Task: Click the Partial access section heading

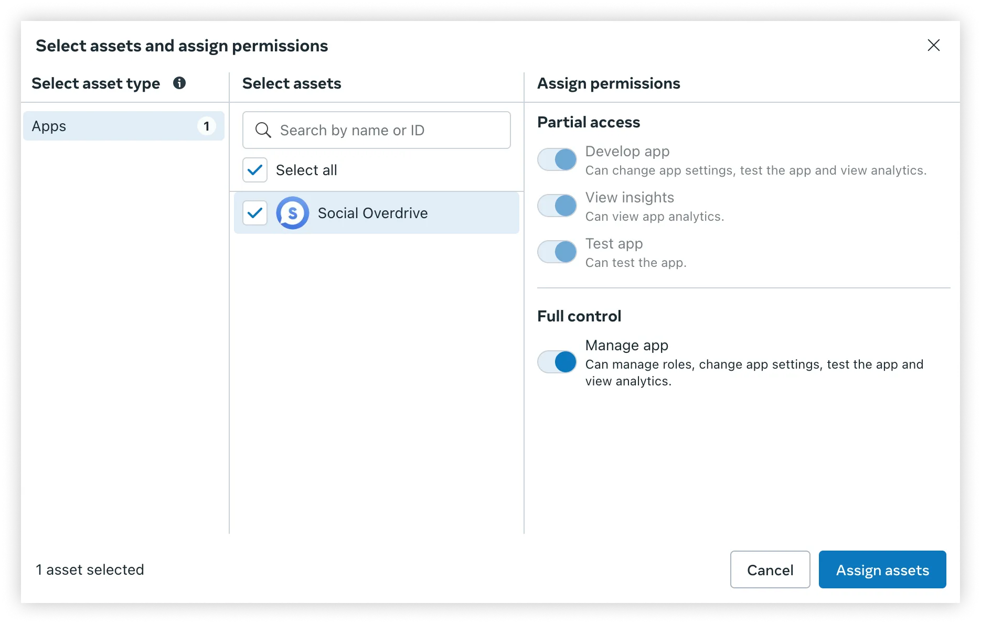Action: pos(588,122)
